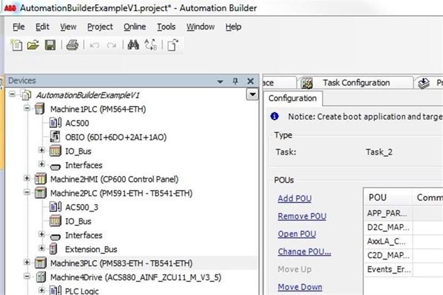Click the Move Down link

coord(300,287)
